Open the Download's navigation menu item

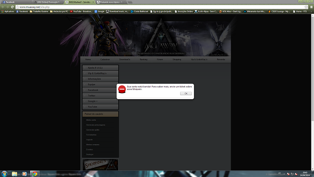[125, 59]
